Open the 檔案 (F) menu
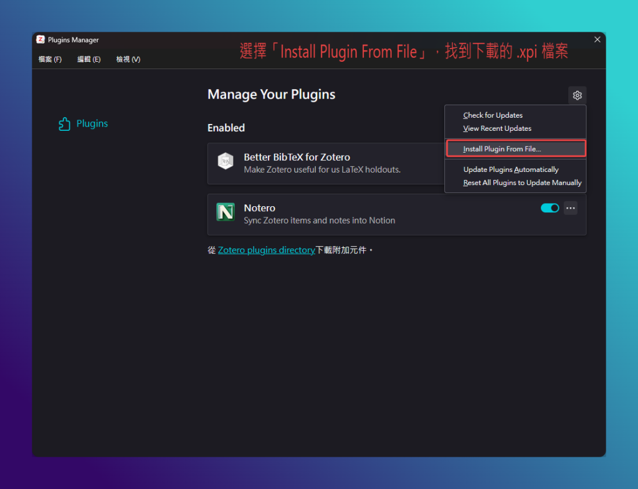Image resolution: width=638 pixels, height=489 pixels. 50,59
